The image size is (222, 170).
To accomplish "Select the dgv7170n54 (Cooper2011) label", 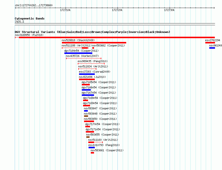I will (x=102, y=124).
